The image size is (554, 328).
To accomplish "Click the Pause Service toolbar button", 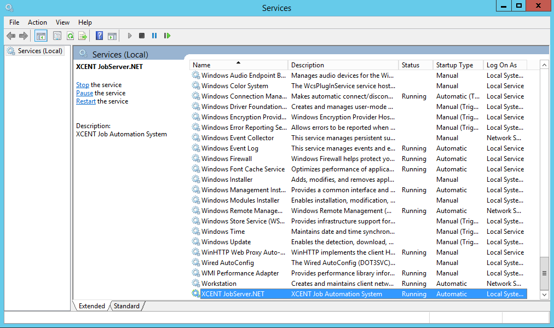I will tap(154, 36).
